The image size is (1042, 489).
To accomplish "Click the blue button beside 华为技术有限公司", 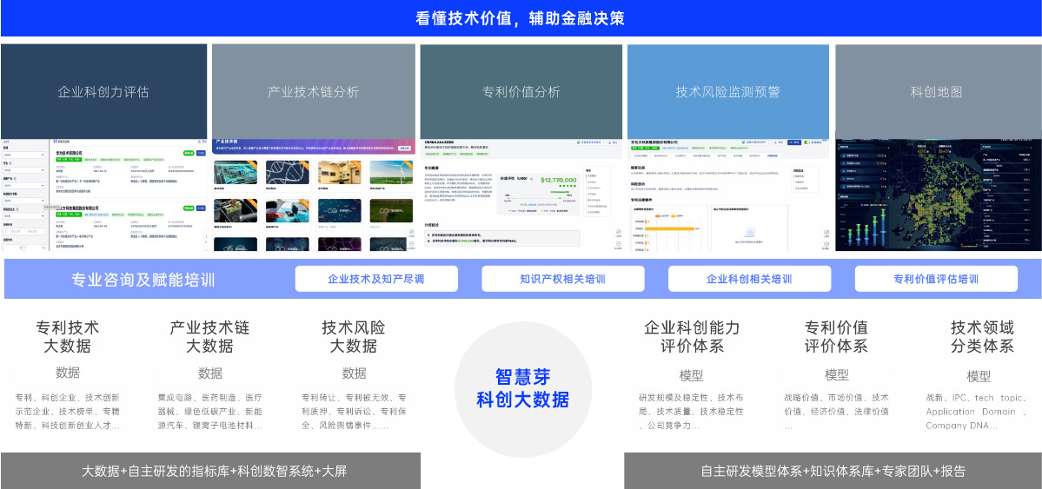I will [x=202, y=153].
